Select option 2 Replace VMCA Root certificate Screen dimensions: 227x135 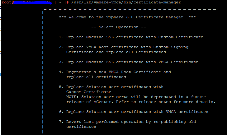pos(123,47)
